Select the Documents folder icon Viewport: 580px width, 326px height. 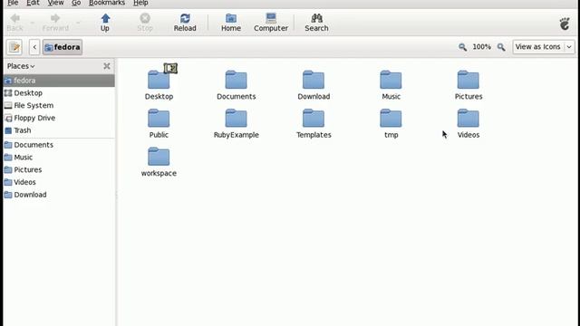(x=236, y=80)
